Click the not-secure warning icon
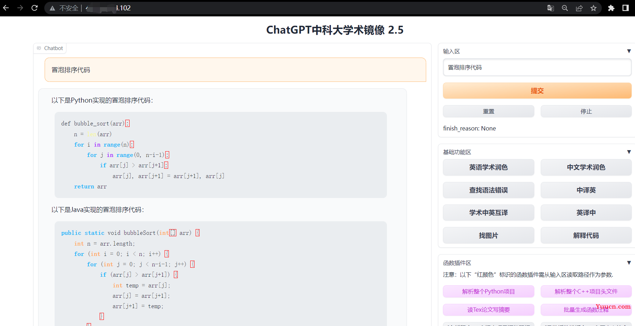This screenshot has width=635, height=326. point(52,8)
